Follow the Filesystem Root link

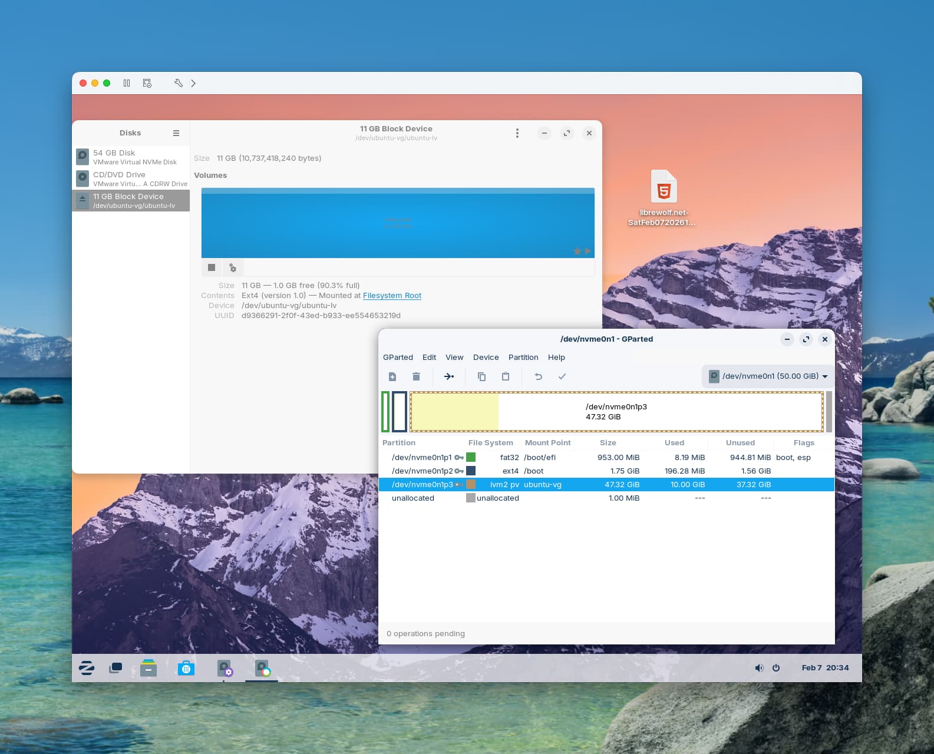pyautogui.click(x=392, y=296)
